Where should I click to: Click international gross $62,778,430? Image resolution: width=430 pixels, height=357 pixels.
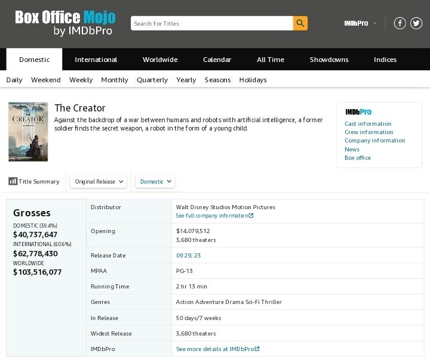(x=35, y=253)
